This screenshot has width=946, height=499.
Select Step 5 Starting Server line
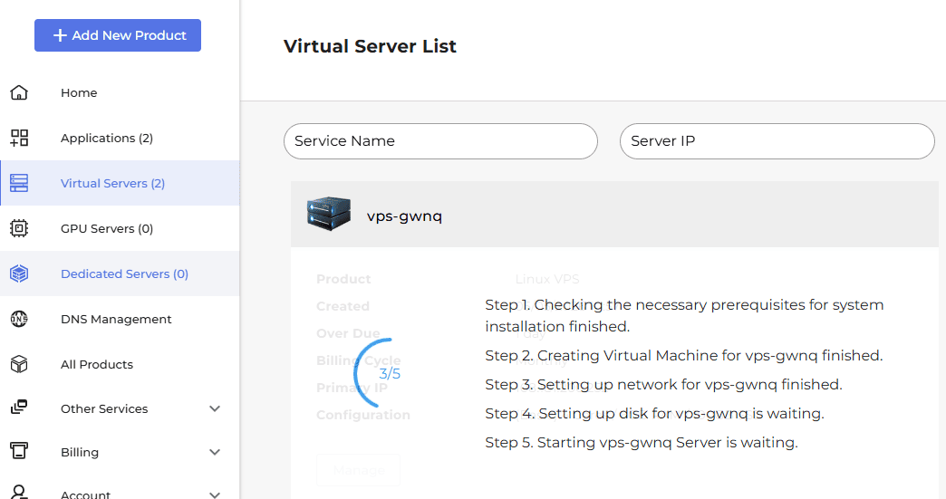click(642, 442)
